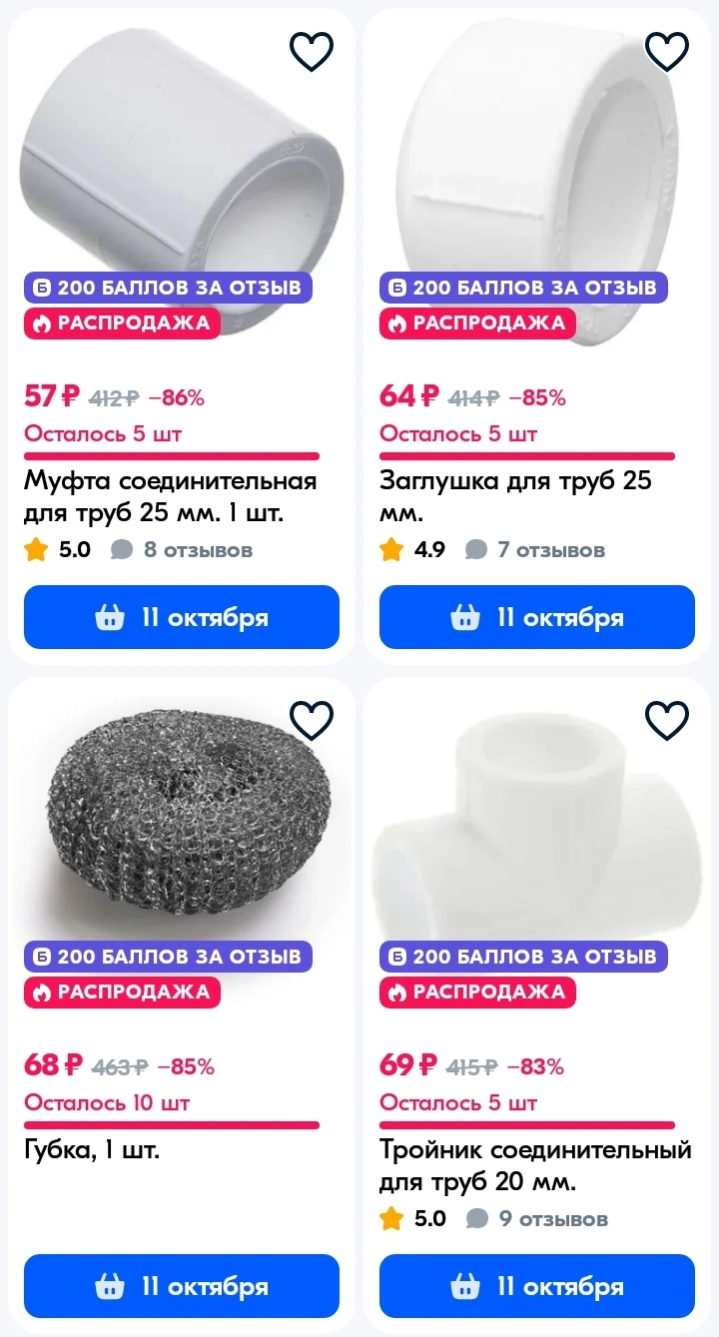
Task: Favorite the Заглушка для труб product
Action: (x=667, y=51)
